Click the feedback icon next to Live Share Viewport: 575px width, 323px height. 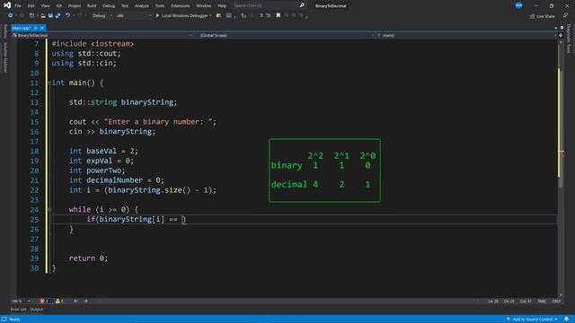[x=565, y=16]
